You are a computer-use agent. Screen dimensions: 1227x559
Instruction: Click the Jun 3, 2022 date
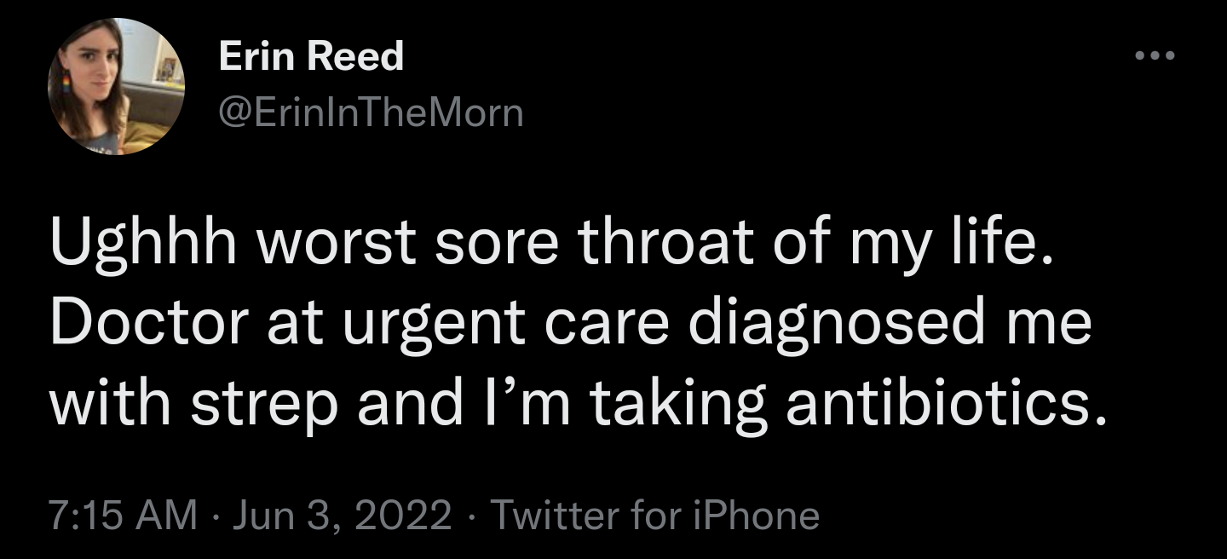click(x=341, y=516)
